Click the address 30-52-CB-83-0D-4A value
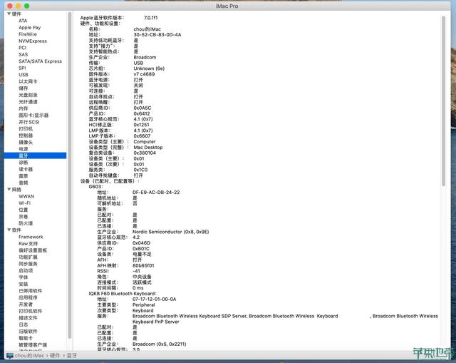The height and width of the screenshot is (363, 456). (157, 35)
